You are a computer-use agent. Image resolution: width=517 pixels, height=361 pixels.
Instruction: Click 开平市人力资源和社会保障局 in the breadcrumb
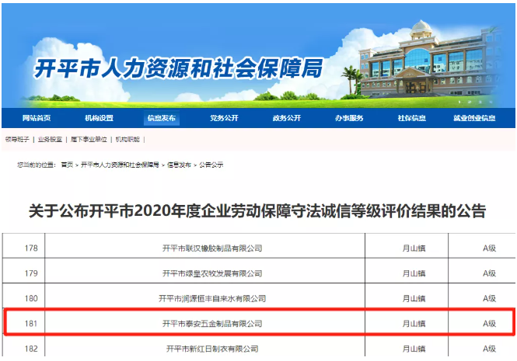(x=120, y=165)
